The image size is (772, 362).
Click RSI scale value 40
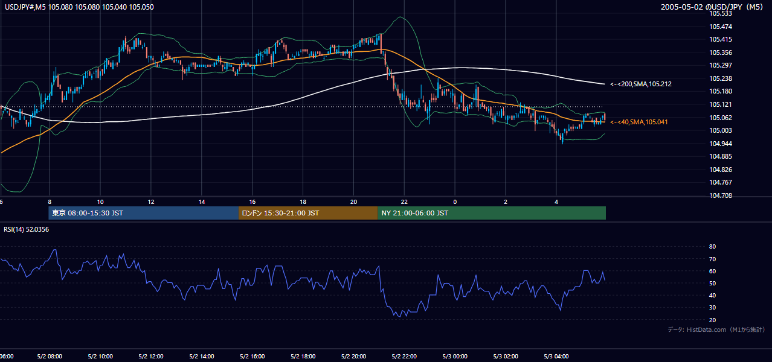click(713, 295)
